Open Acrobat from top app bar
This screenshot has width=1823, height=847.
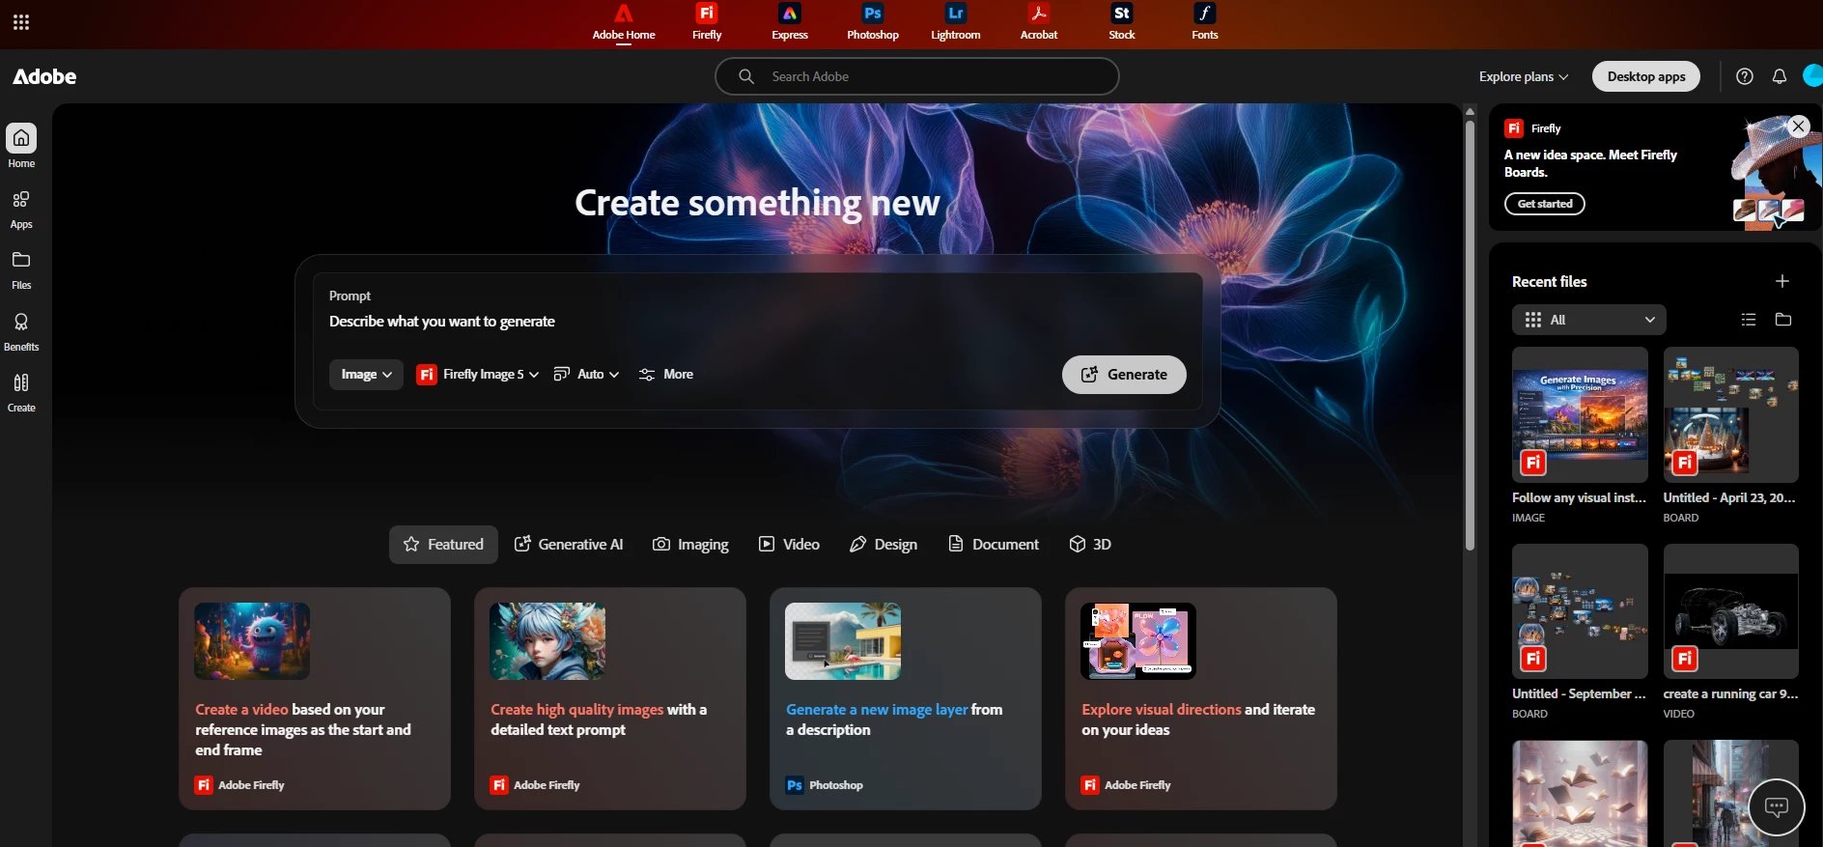[x=1039, y=23]
